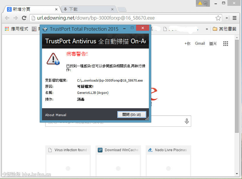Viewport: 242px width, 179px height.
Task: Open the Google apps grid
Action: [226, 44]
